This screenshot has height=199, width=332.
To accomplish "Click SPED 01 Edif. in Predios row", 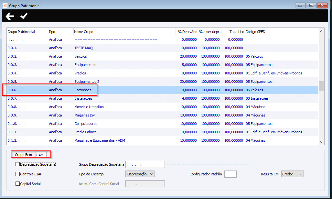I will tap(274, 73).
